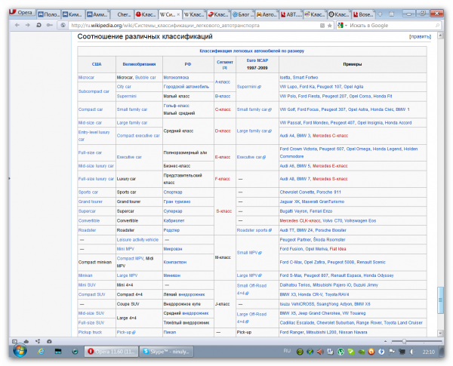This screenshot has width=453, height=366.
Task: Open the zoom level dropdown arrow
Action: 385,341
